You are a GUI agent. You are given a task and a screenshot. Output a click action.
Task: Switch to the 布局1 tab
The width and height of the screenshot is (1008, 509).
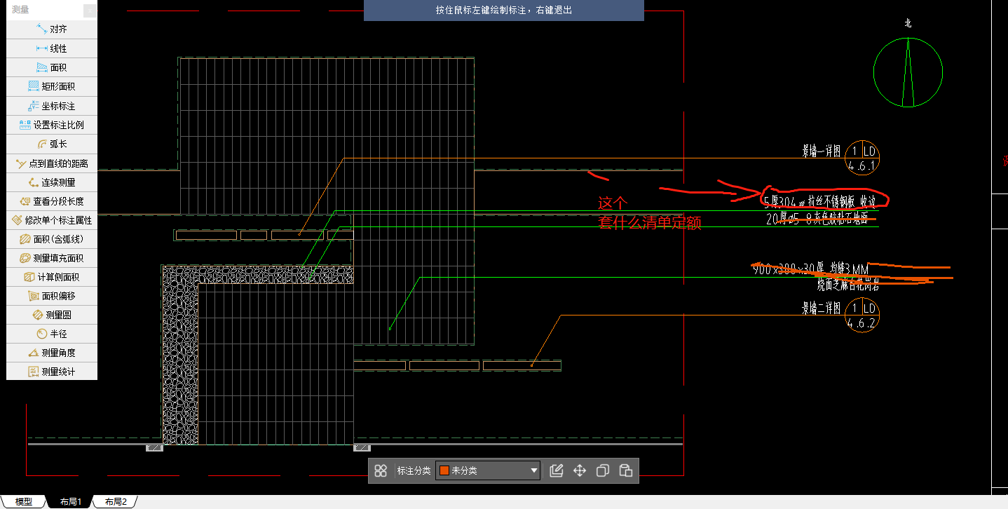pyautogui.click(x=71, y=502)
